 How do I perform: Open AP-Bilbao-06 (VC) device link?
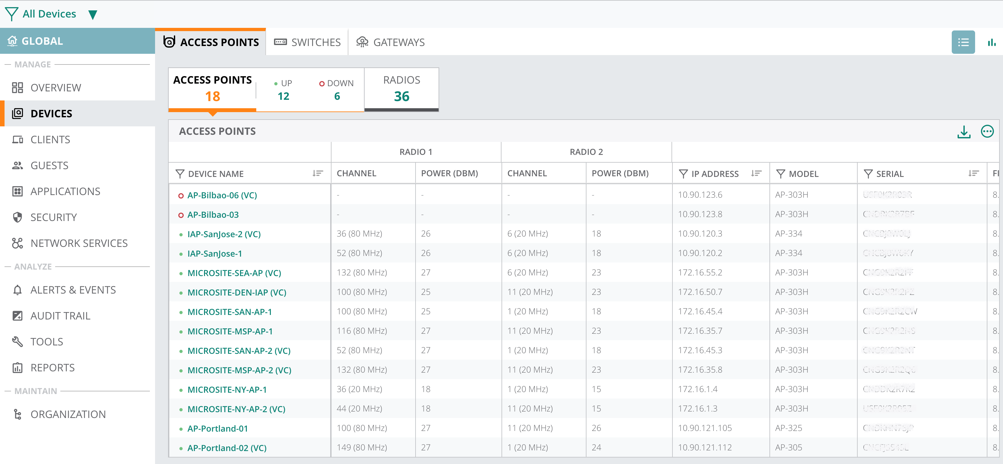pos(222,195)
